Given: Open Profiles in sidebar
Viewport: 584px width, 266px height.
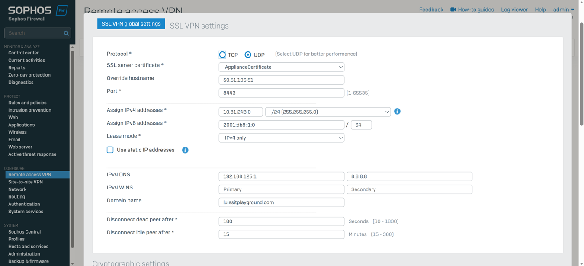Looking at the screenshot, I should [16, 239].
